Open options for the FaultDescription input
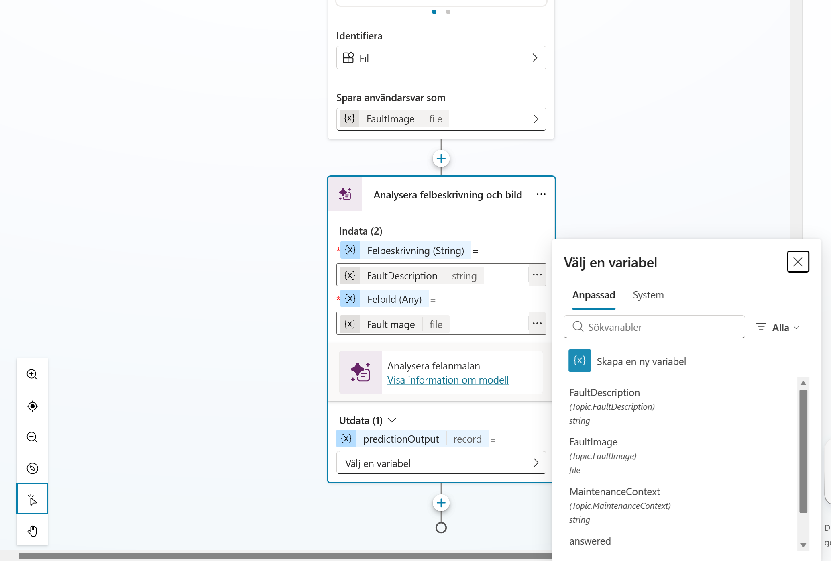Screen dimensions: 831x561 [537, 275]
